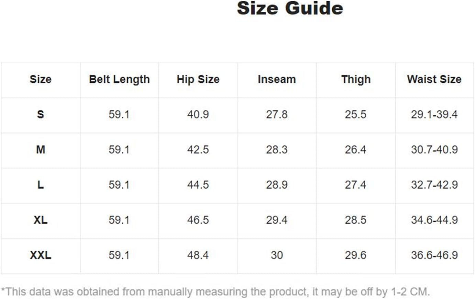Select the Size column header
Screen dimensions: 475x299
pyautogui.click(x=41, y=79)
